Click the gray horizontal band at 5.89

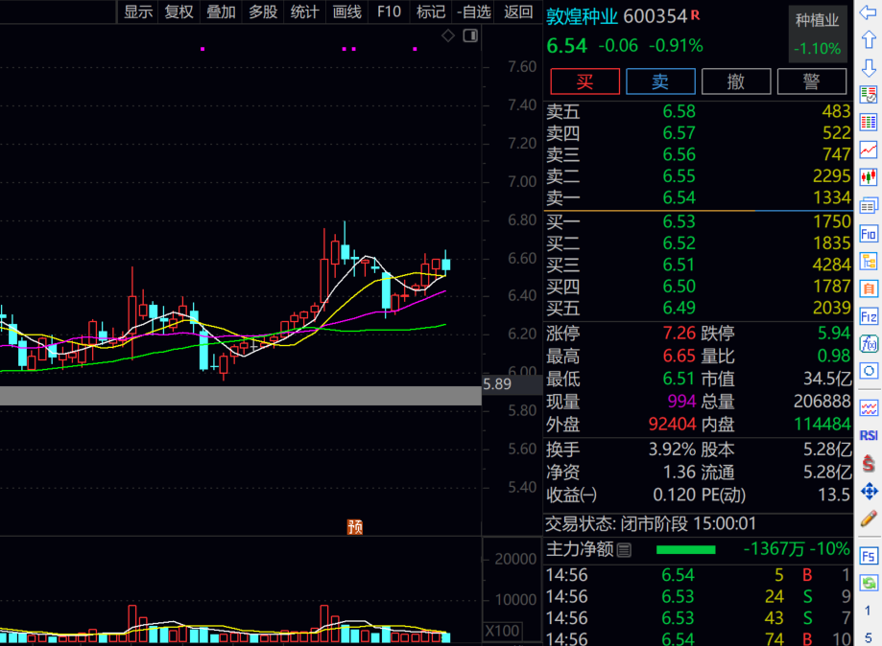(x=241, y=396)
